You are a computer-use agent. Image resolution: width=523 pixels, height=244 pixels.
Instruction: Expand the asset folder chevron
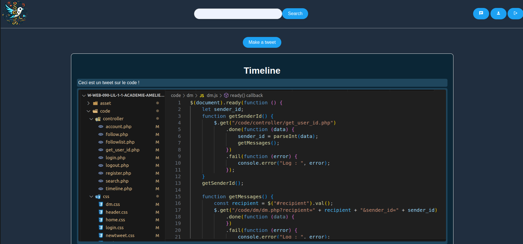click(88, 103)
